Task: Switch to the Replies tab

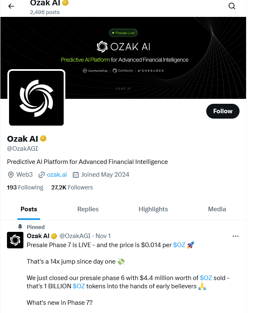Action: pyautogui.click(x=88, y=209)
